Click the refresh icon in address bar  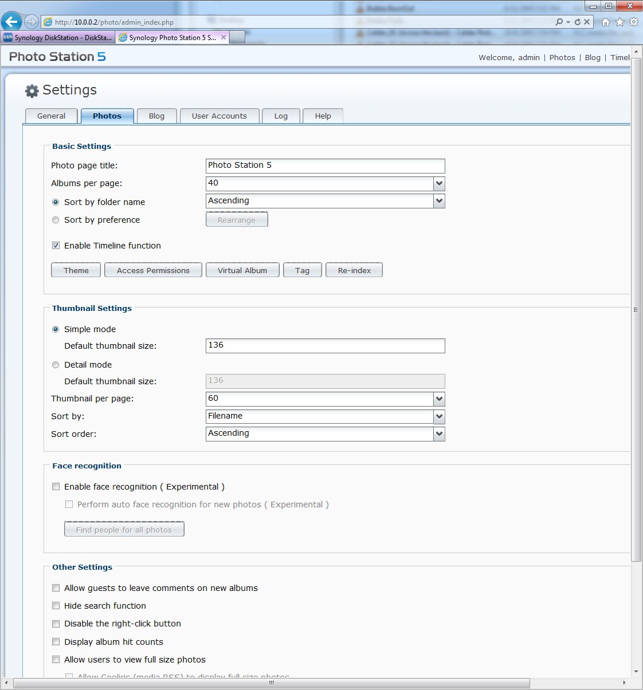577,22
